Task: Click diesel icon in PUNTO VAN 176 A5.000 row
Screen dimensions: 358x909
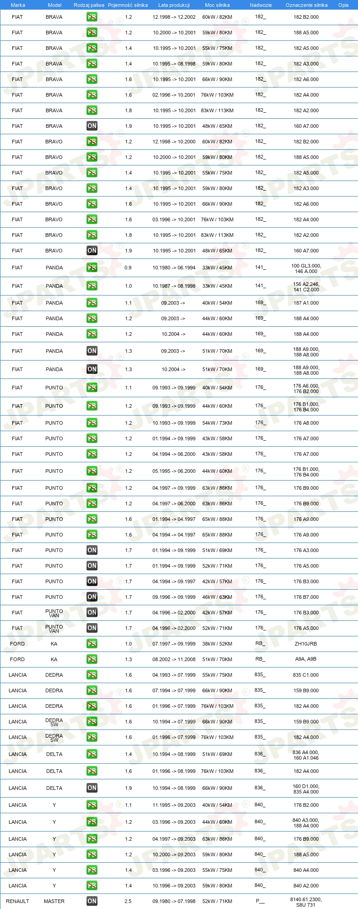Action: pos(92,628)
